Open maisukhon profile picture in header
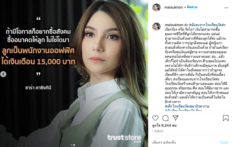Image resolution: width=232 pixels, height=147 pixels. [x=156, y=7]
